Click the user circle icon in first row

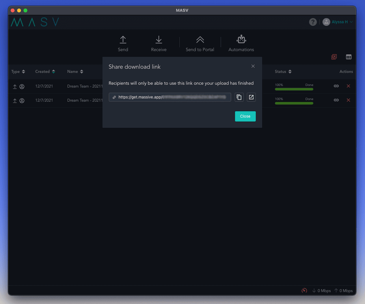[22, 86]
